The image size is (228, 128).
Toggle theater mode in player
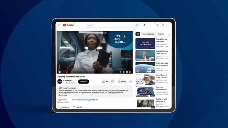coord(127,72)
